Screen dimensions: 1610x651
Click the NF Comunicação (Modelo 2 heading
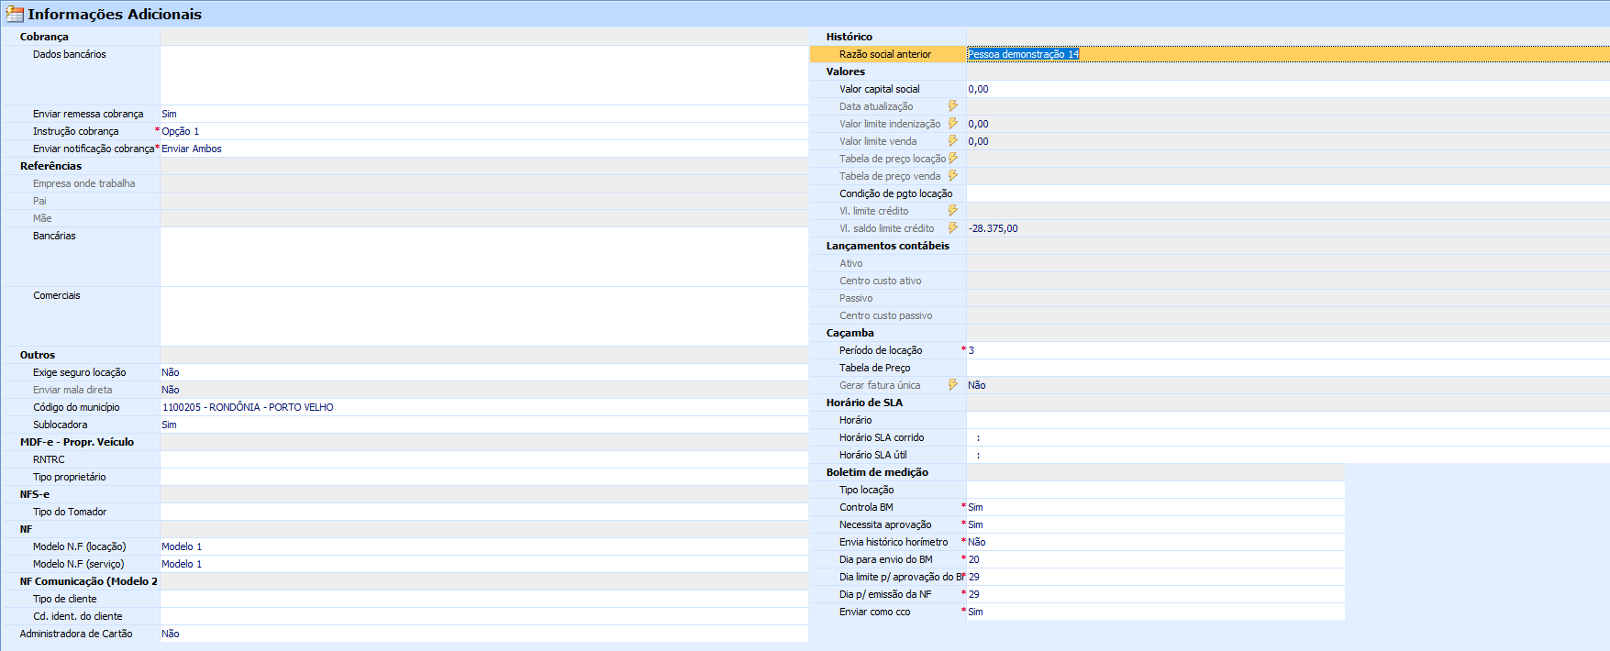[x=89, y=581]
